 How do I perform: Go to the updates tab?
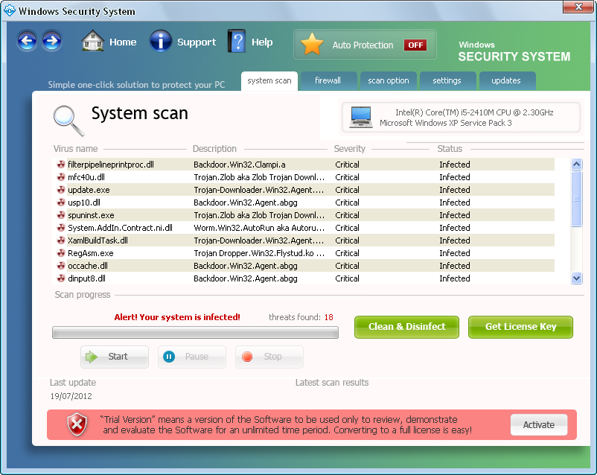pos(506,80)
